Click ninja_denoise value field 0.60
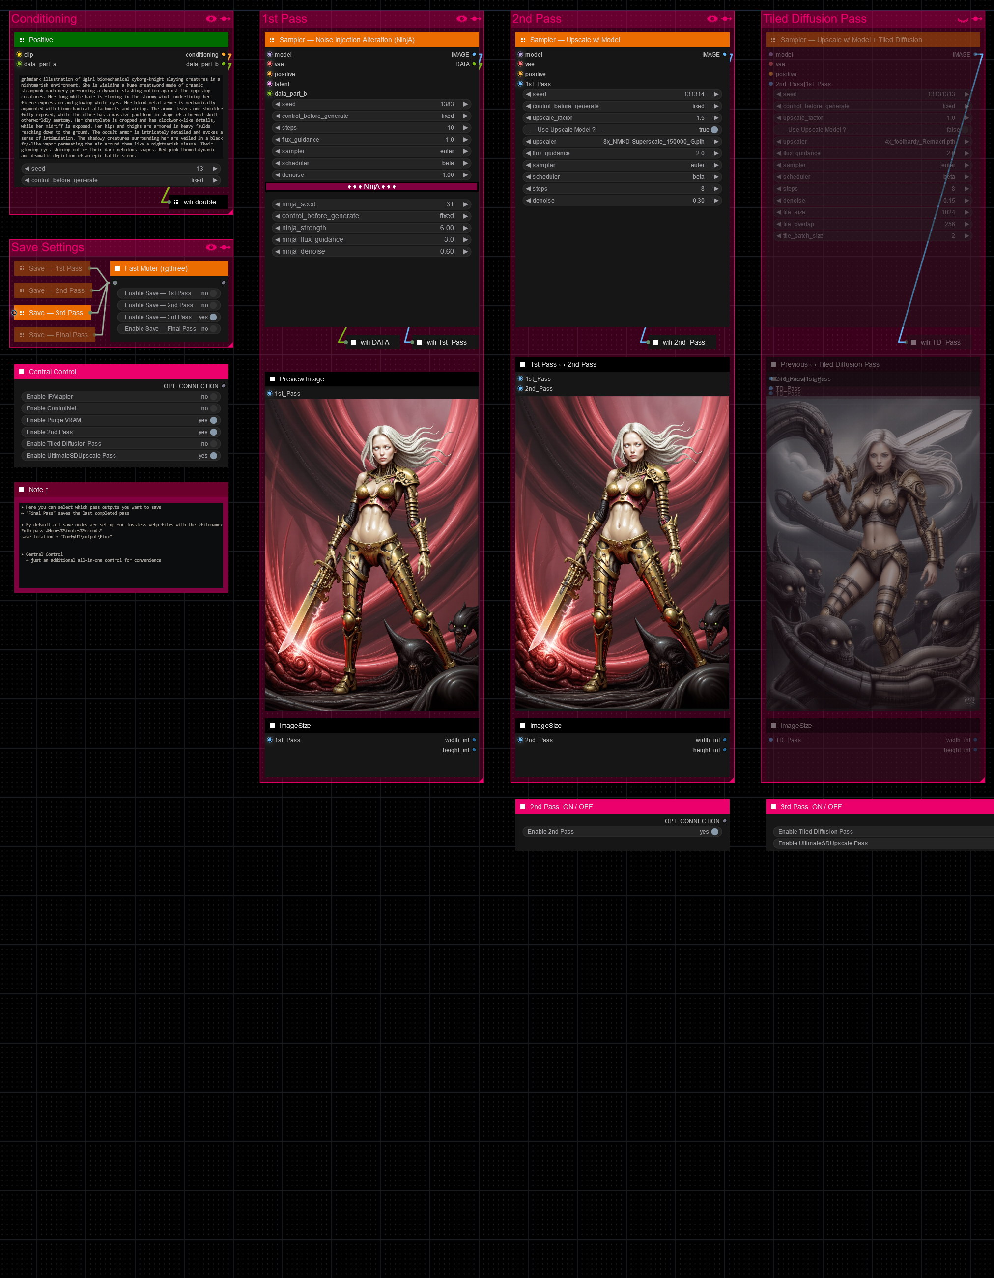Image resolution: width=994 pixels, height=1278 pixels. click(x=371, y=252)
